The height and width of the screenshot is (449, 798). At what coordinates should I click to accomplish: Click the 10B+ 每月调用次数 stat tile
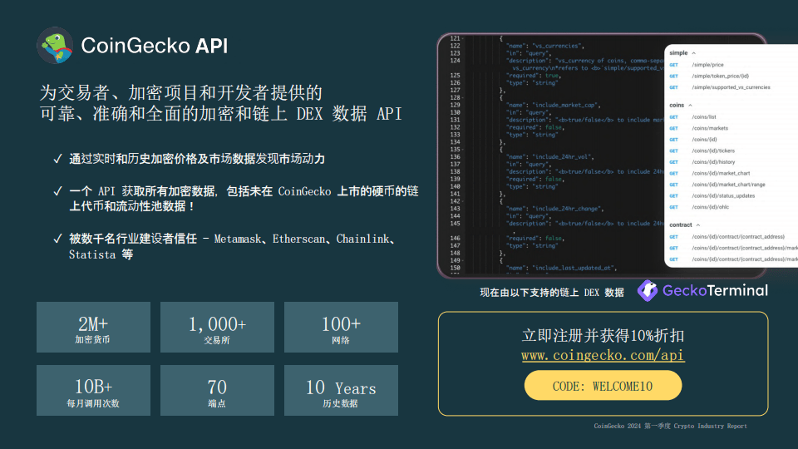tap(94, 391)
